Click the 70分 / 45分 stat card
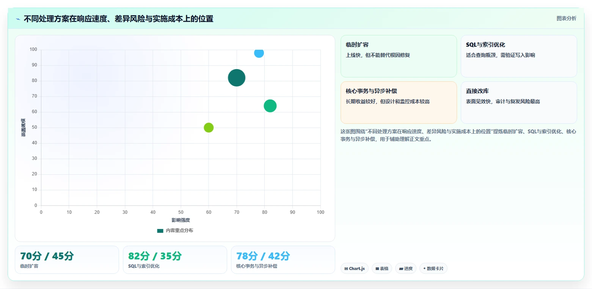The width and height of the screenshot is (592, 289). 67,260
